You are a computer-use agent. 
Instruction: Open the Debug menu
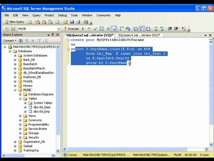pos(62,15)
